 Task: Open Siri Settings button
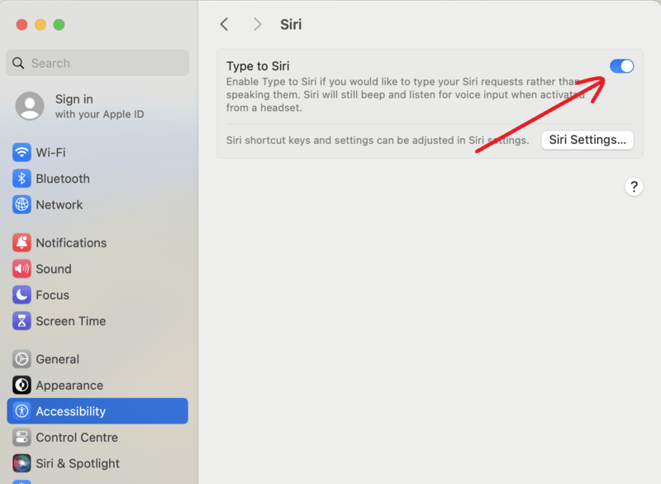(587, 140)
